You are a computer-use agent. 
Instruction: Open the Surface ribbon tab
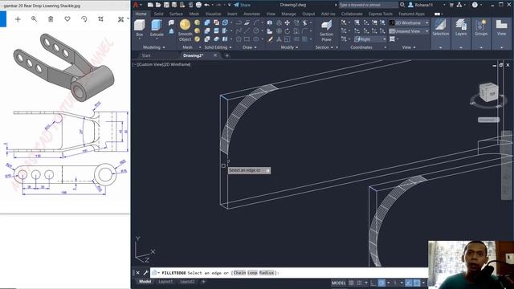tap(176, 14)
